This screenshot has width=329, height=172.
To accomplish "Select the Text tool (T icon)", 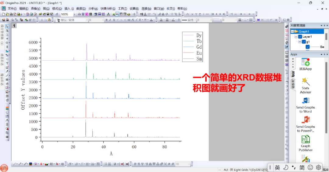I will coord(7,63).
